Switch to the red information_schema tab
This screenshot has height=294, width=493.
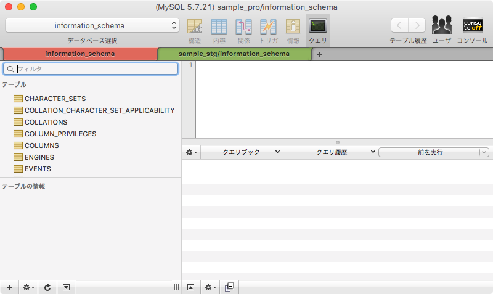[x=80, y=54]
